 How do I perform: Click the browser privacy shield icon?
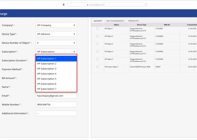tap(64, 5)
